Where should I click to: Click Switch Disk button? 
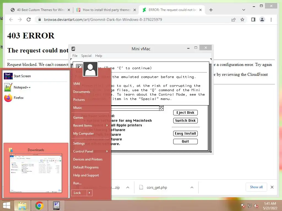[x=185, y=120]
